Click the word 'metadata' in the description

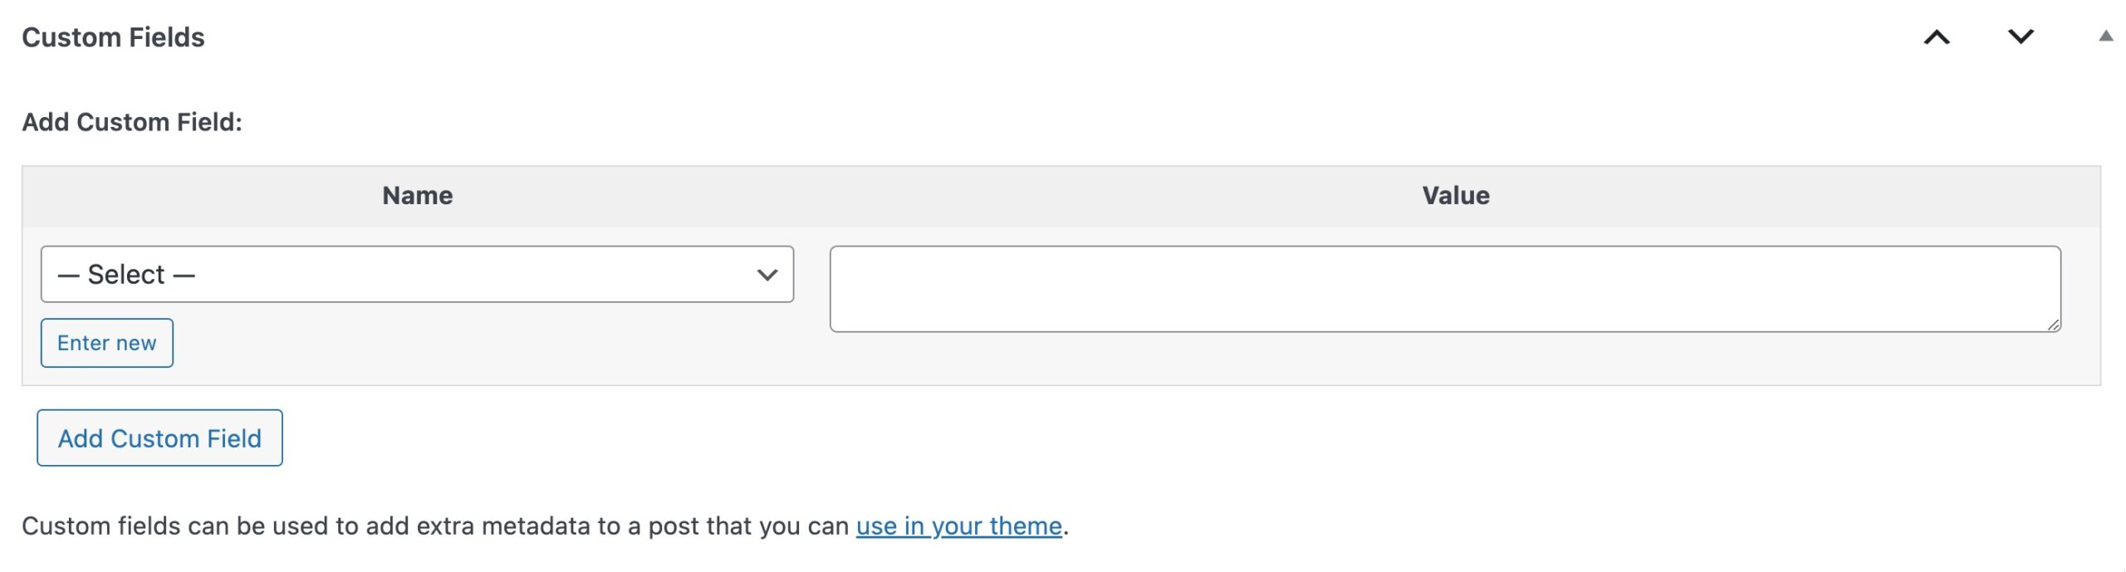pos(535,526)
